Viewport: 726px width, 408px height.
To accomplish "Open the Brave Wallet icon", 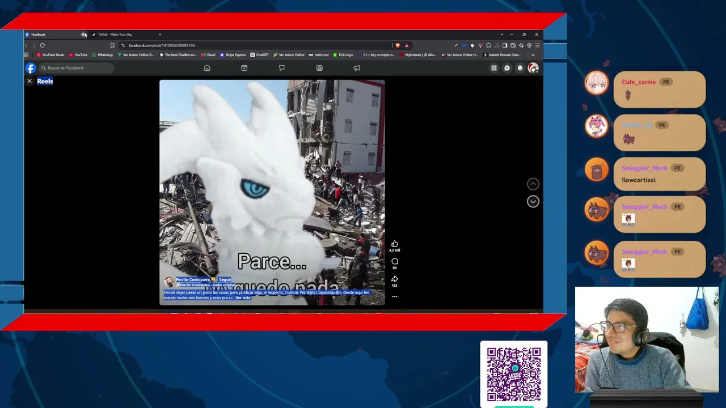I will (x=513, y=45).
